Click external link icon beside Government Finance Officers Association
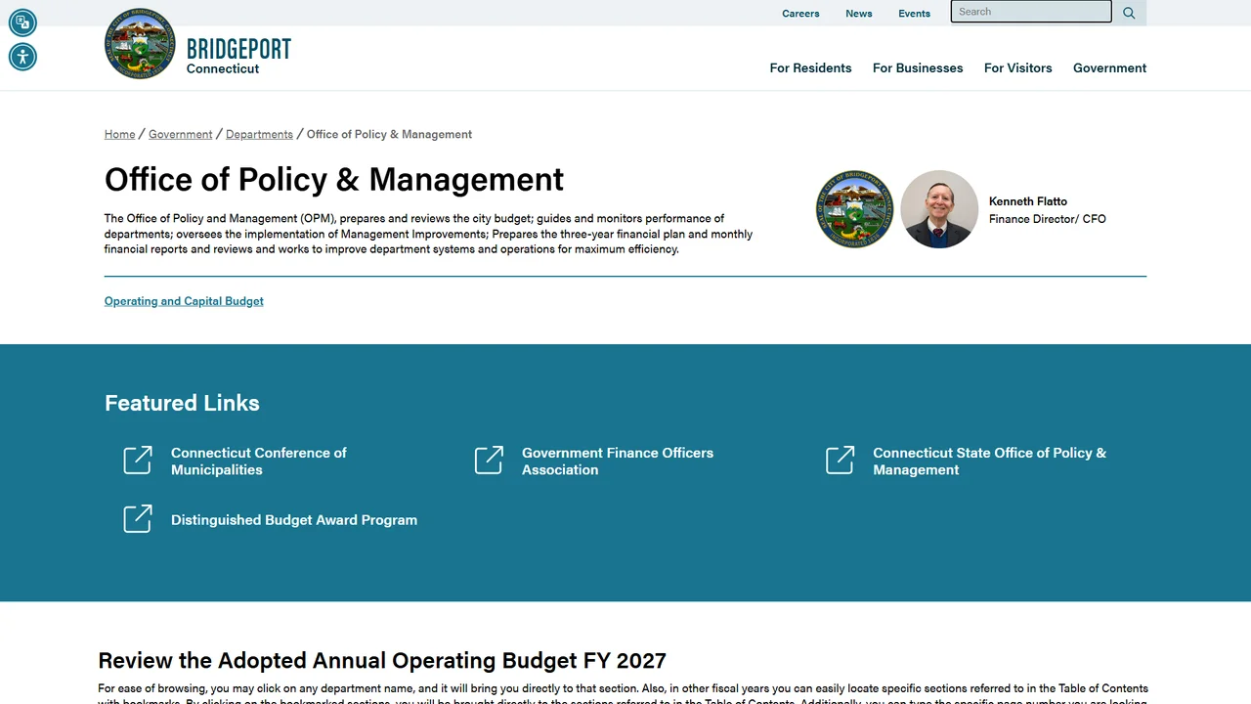 point(489,461)
